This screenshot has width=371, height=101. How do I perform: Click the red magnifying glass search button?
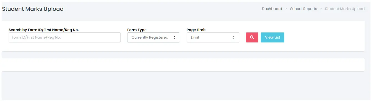252,37
